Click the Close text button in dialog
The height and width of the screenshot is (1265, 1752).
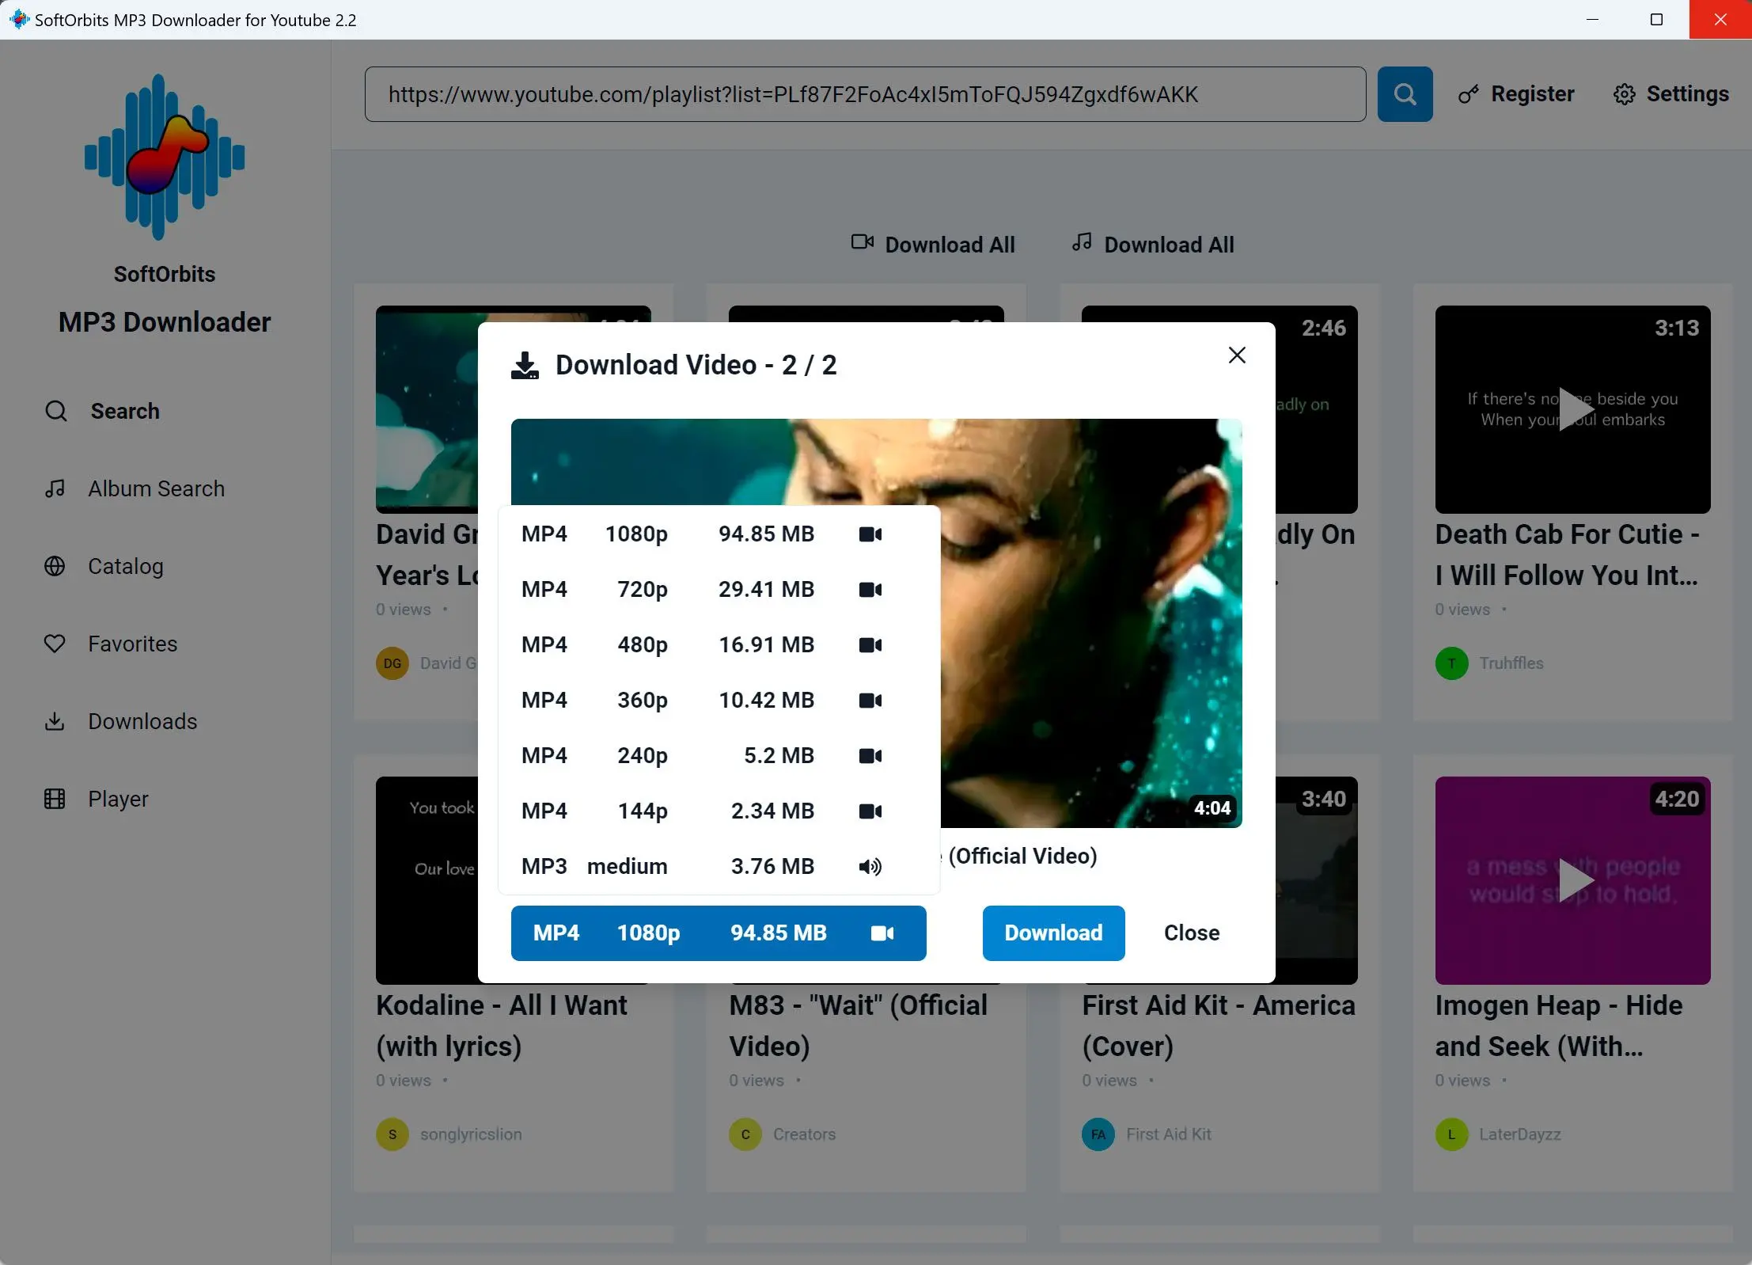[1191, 933]
